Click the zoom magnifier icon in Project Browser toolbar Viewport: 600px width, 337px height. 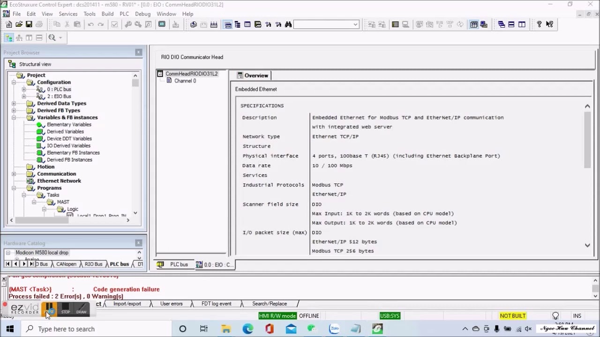52,37
